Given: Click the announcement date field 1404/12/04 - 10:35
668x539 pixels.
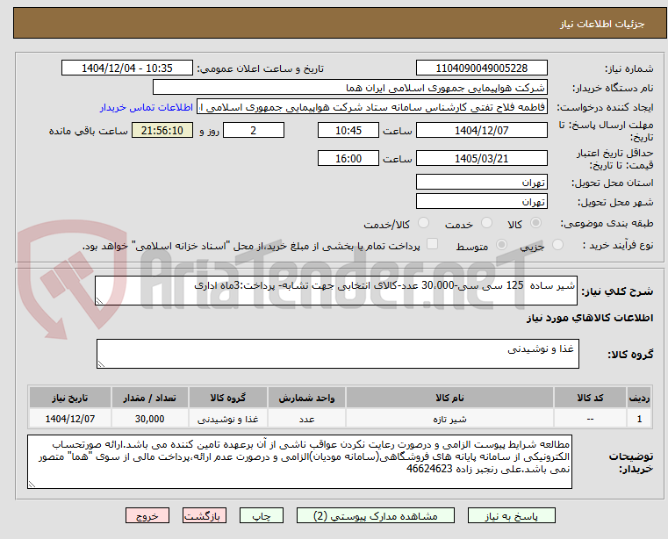Looking at the screenshot, I should tap(127, 68).
